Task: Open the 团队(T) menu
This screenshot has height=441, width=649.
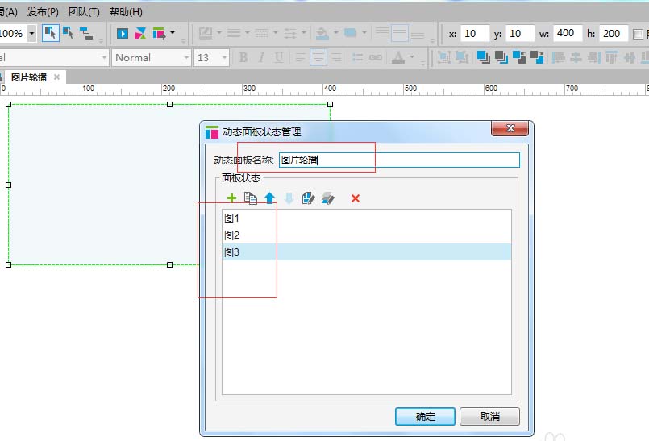Action: click(x=84, y=11)
